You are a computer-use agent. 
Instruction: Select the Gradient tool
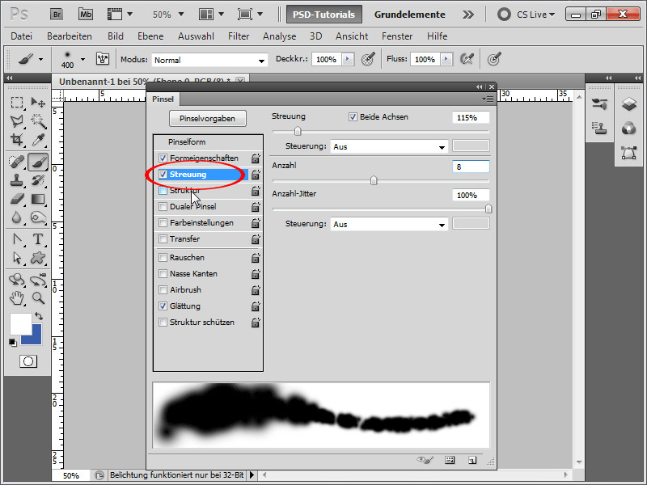click(38, 200)
